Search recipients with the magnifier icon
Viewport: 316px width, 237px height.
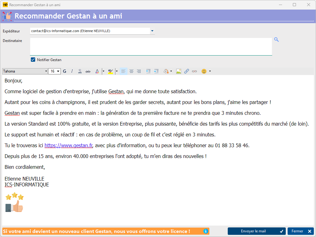tap(276, 40)
